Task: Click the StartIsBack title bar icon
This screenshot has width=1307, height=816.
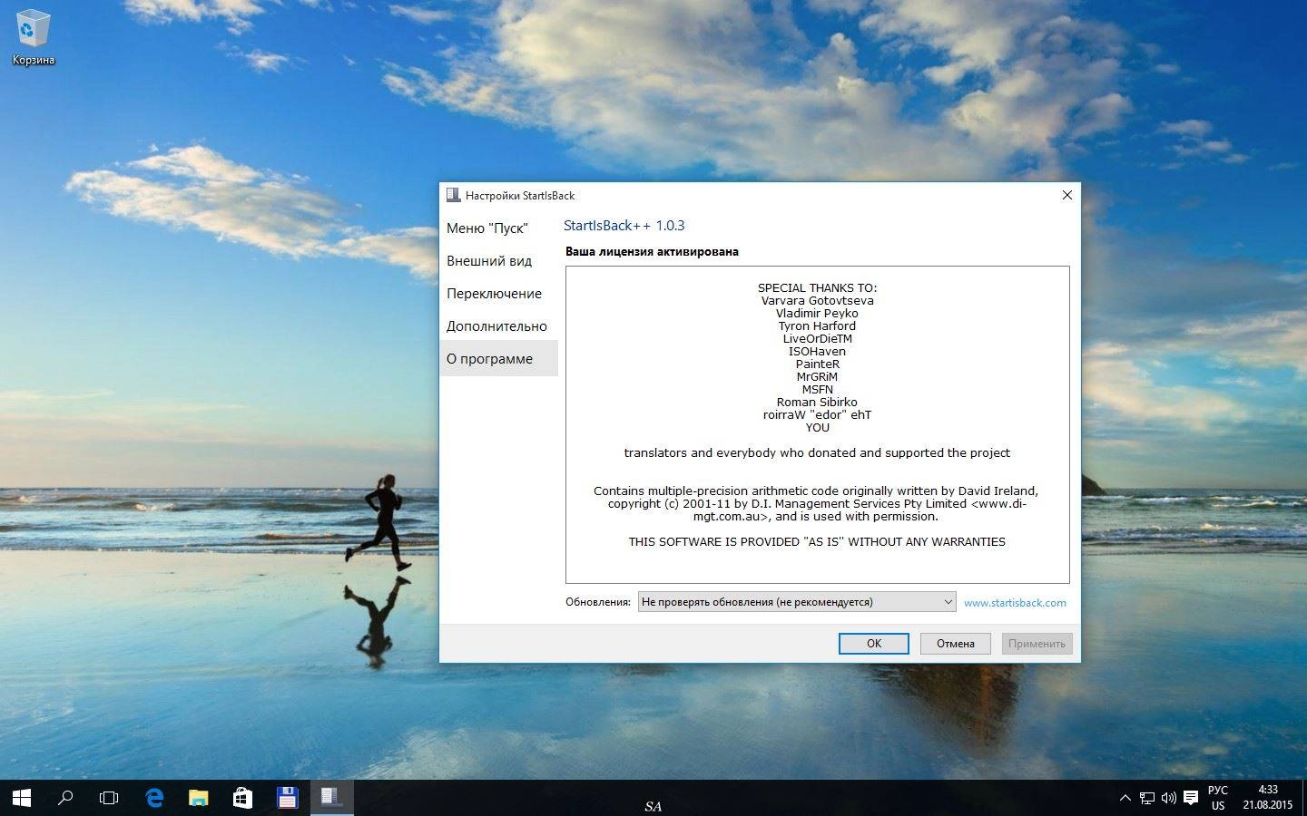Action: [453, 195]
